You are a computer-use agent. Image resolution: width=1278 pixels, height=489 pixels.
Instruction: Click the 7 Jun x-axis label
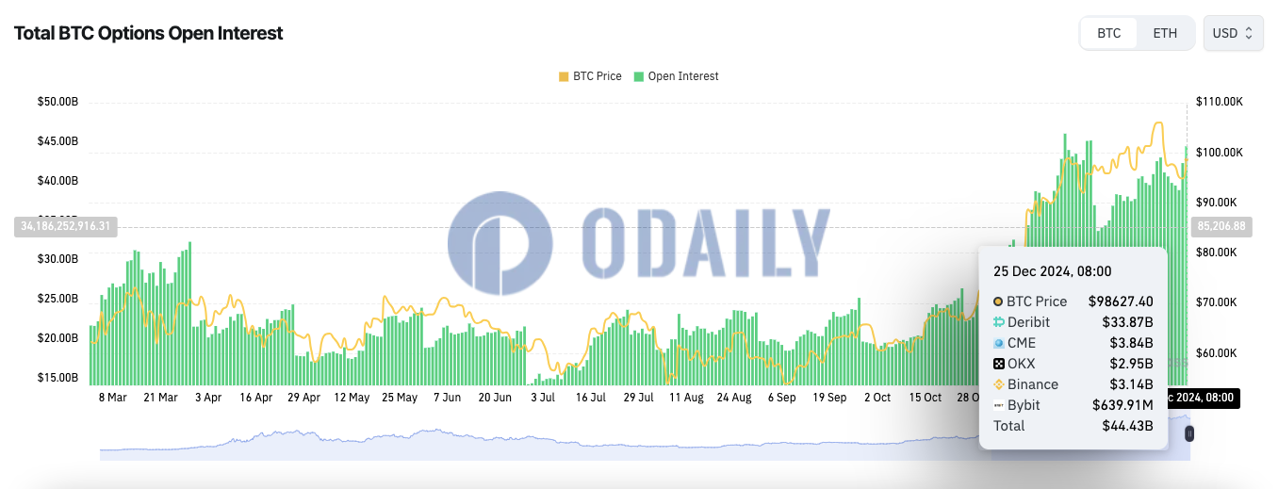(x=448, y=398)
